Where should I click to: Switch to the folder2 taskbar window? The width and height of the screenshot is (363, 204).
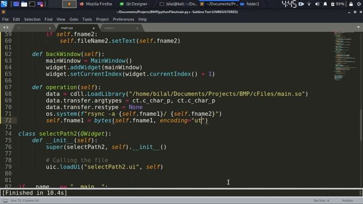pos(250,4)
